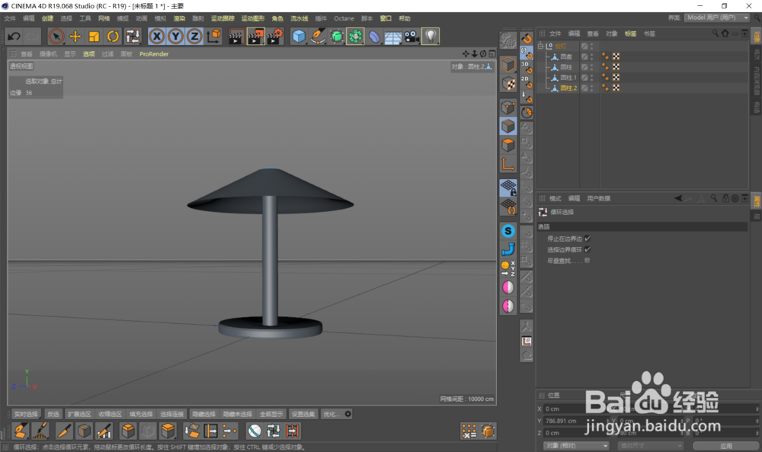762x452 pixels.
Task: Click Y position 786.891 cm field
Action: 576,421
